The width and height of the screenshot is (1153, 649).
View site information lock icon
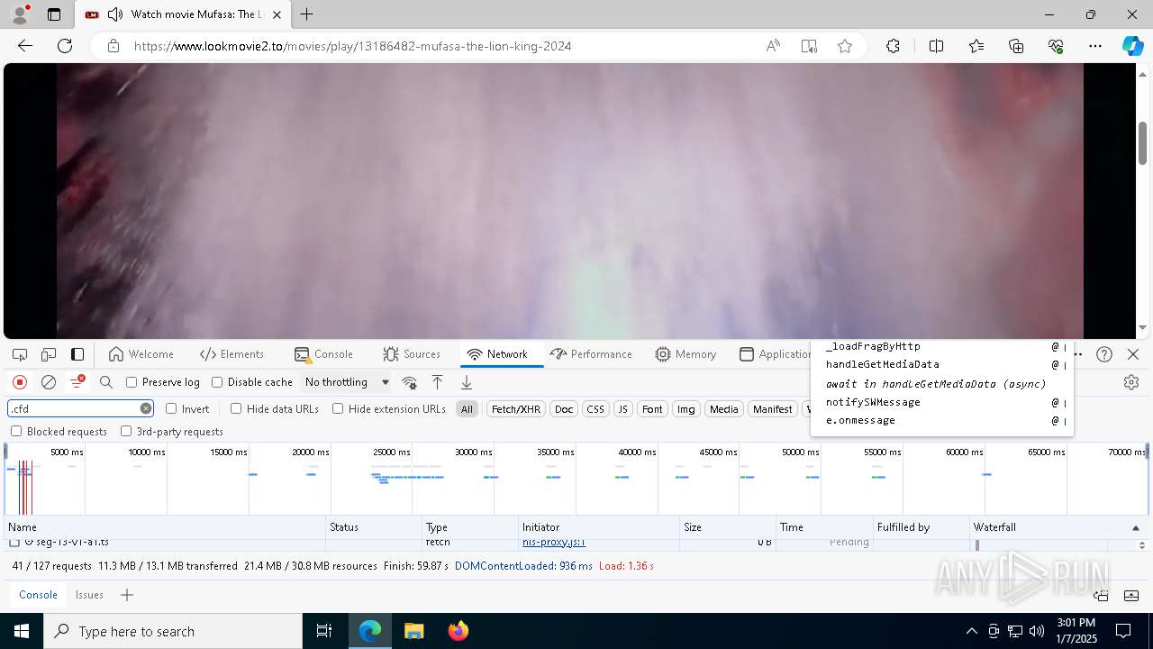[113, 46]
